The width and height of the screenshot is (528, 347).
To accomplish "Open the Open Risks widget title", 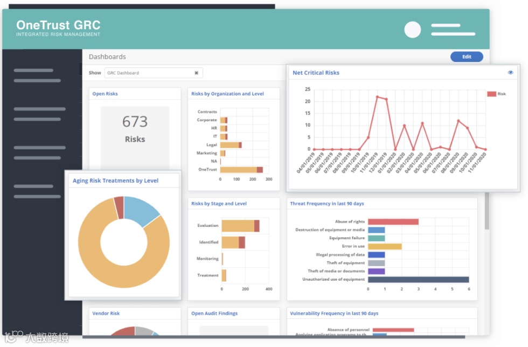I will tap(105, 94).
